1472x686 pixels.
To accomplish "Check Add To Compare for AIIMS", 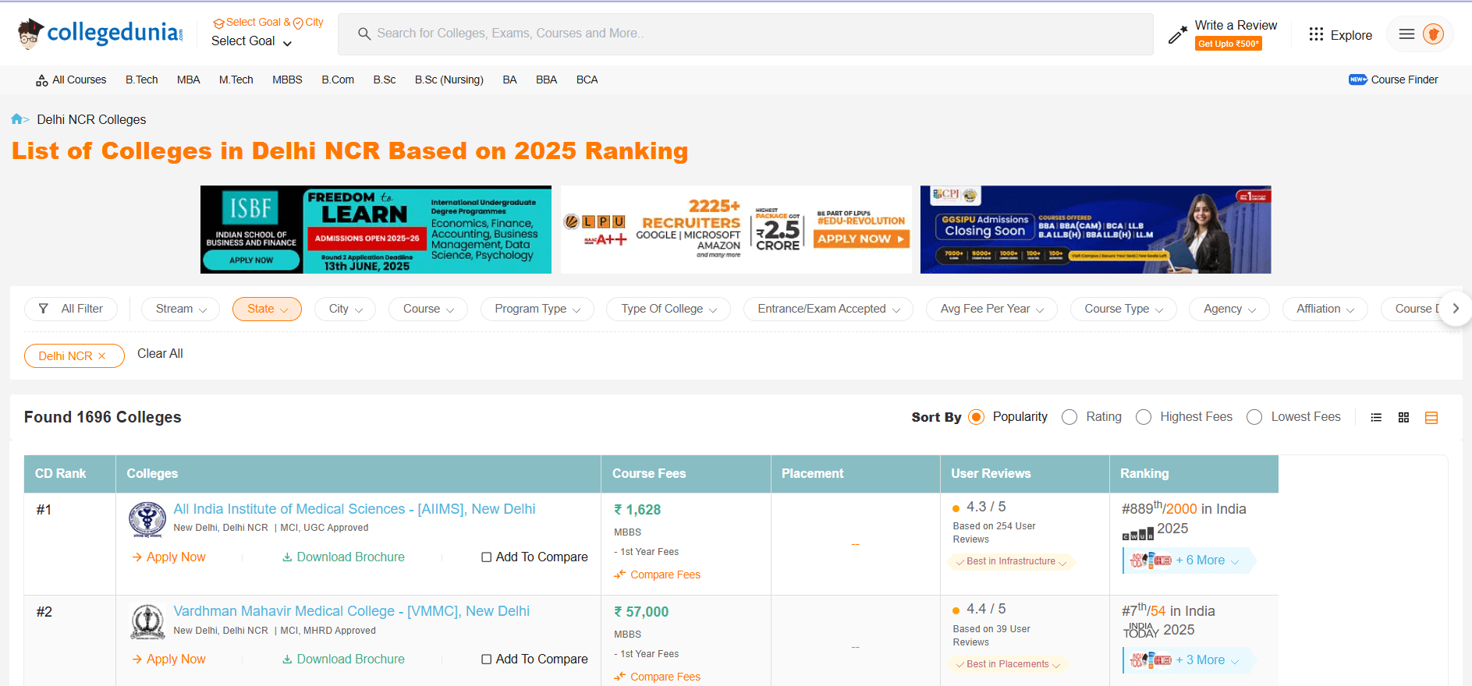I will click(x=487, y=557).
